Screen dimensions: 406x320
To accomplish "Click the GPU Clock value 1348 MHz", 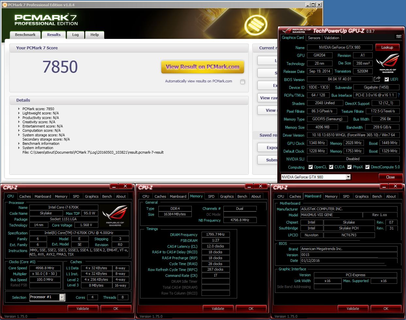I will (x=317, y=143).
